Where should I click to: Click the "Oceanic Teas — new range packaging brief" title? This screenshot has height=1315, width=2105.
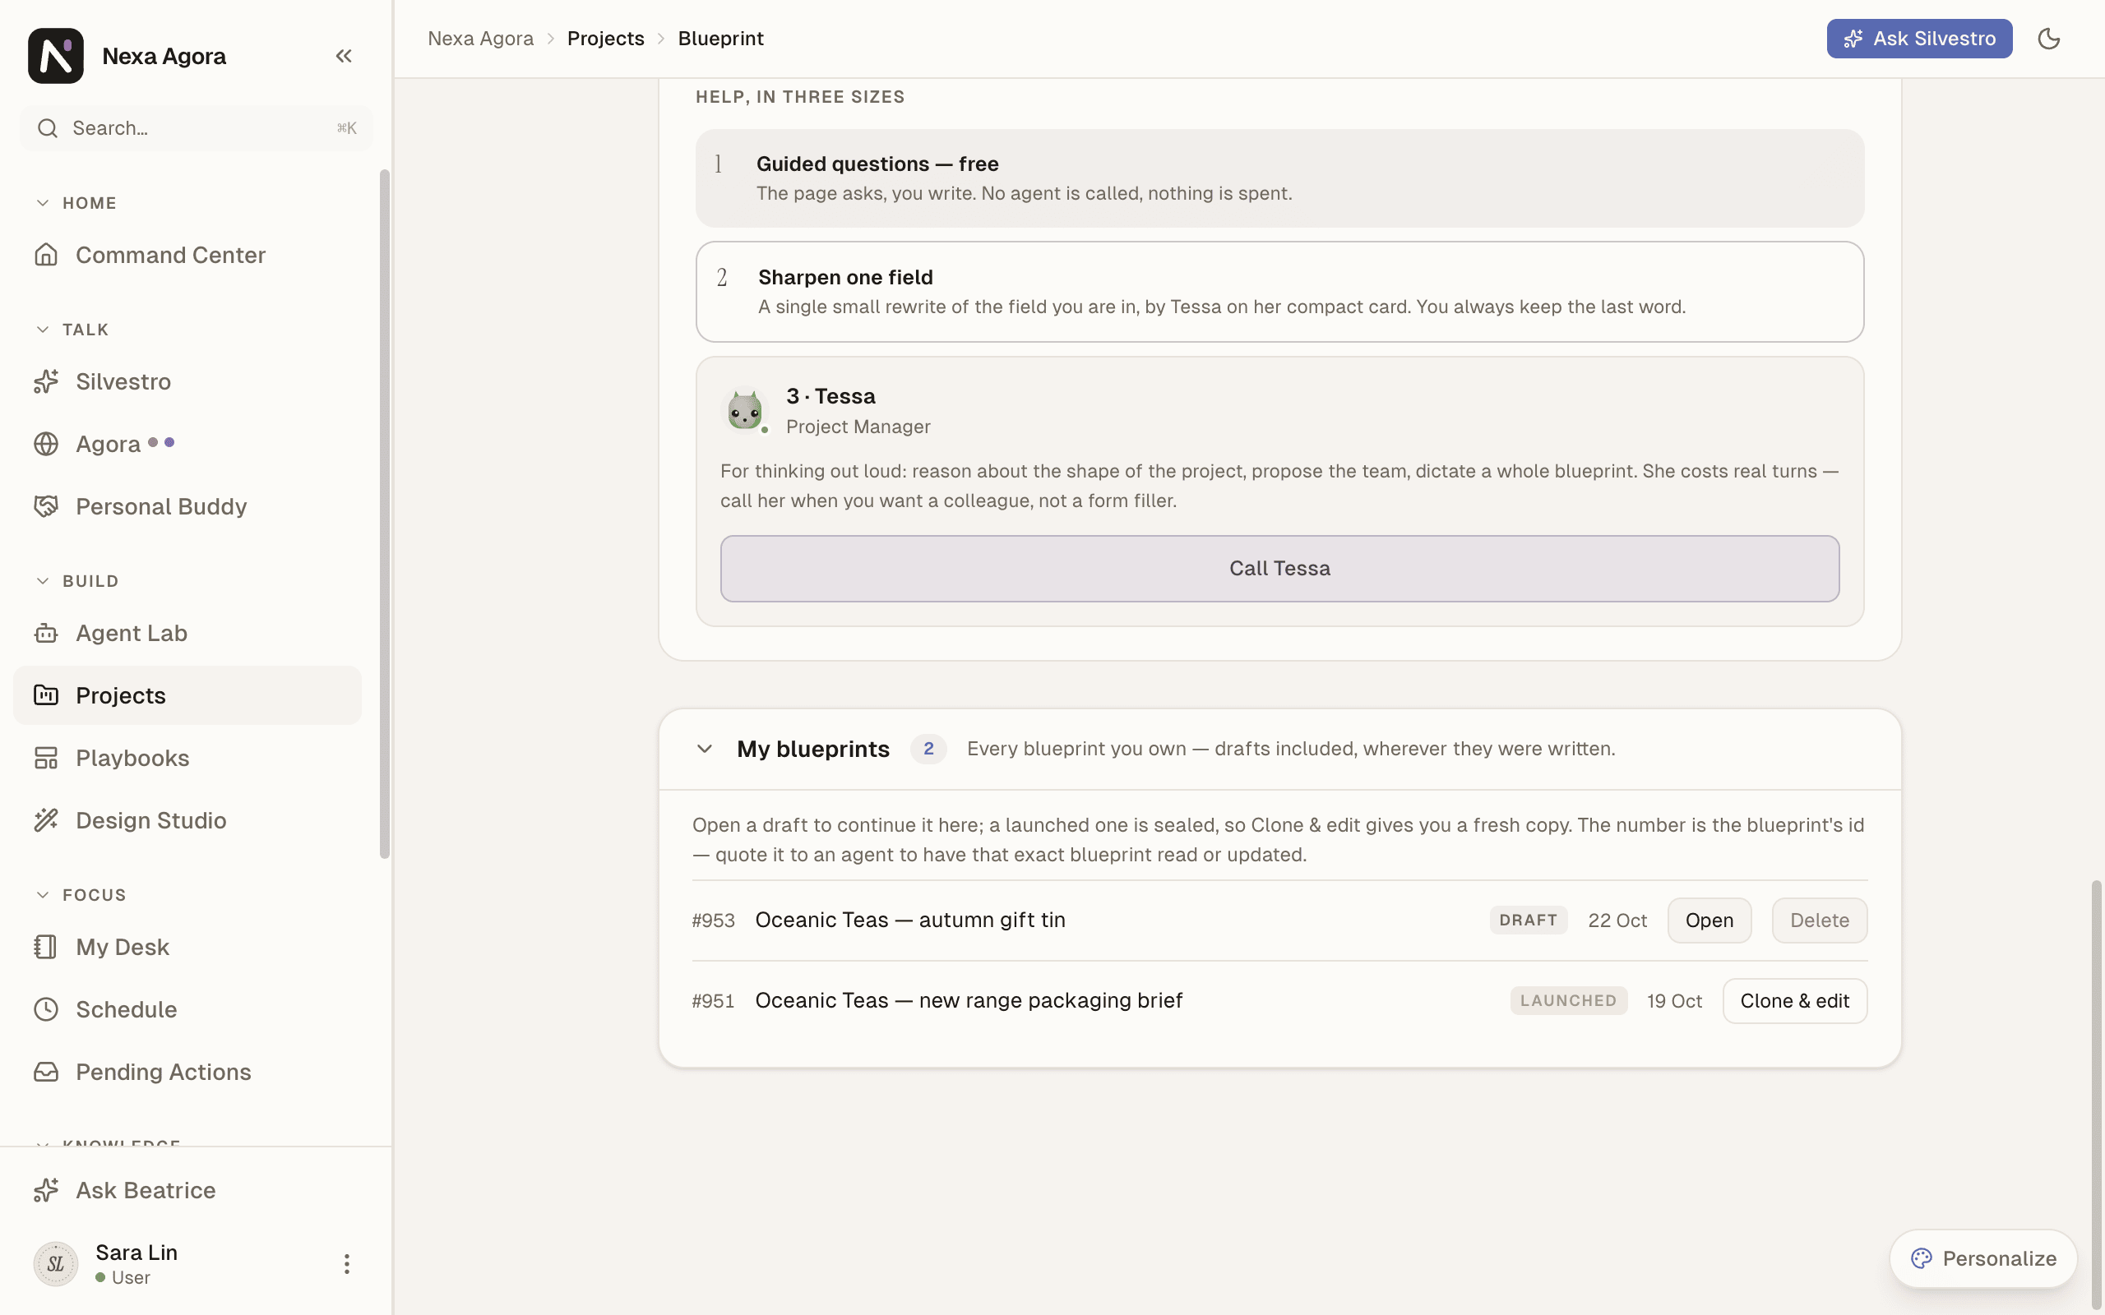(x=968, y=1001)
